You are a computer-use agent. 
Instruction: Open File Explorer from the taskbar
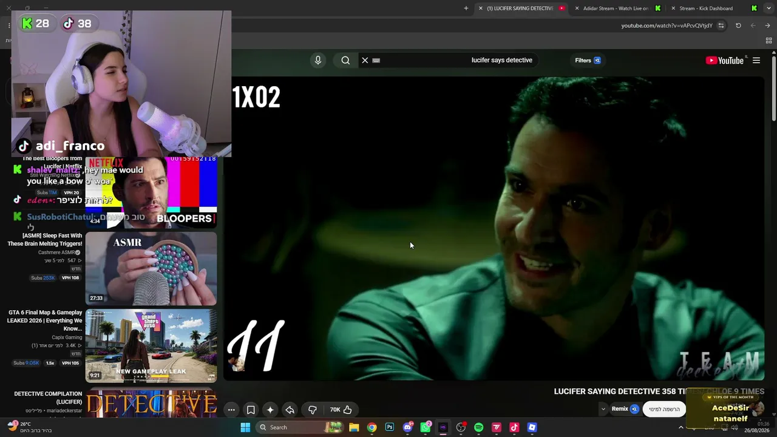(x=354, y=427)
